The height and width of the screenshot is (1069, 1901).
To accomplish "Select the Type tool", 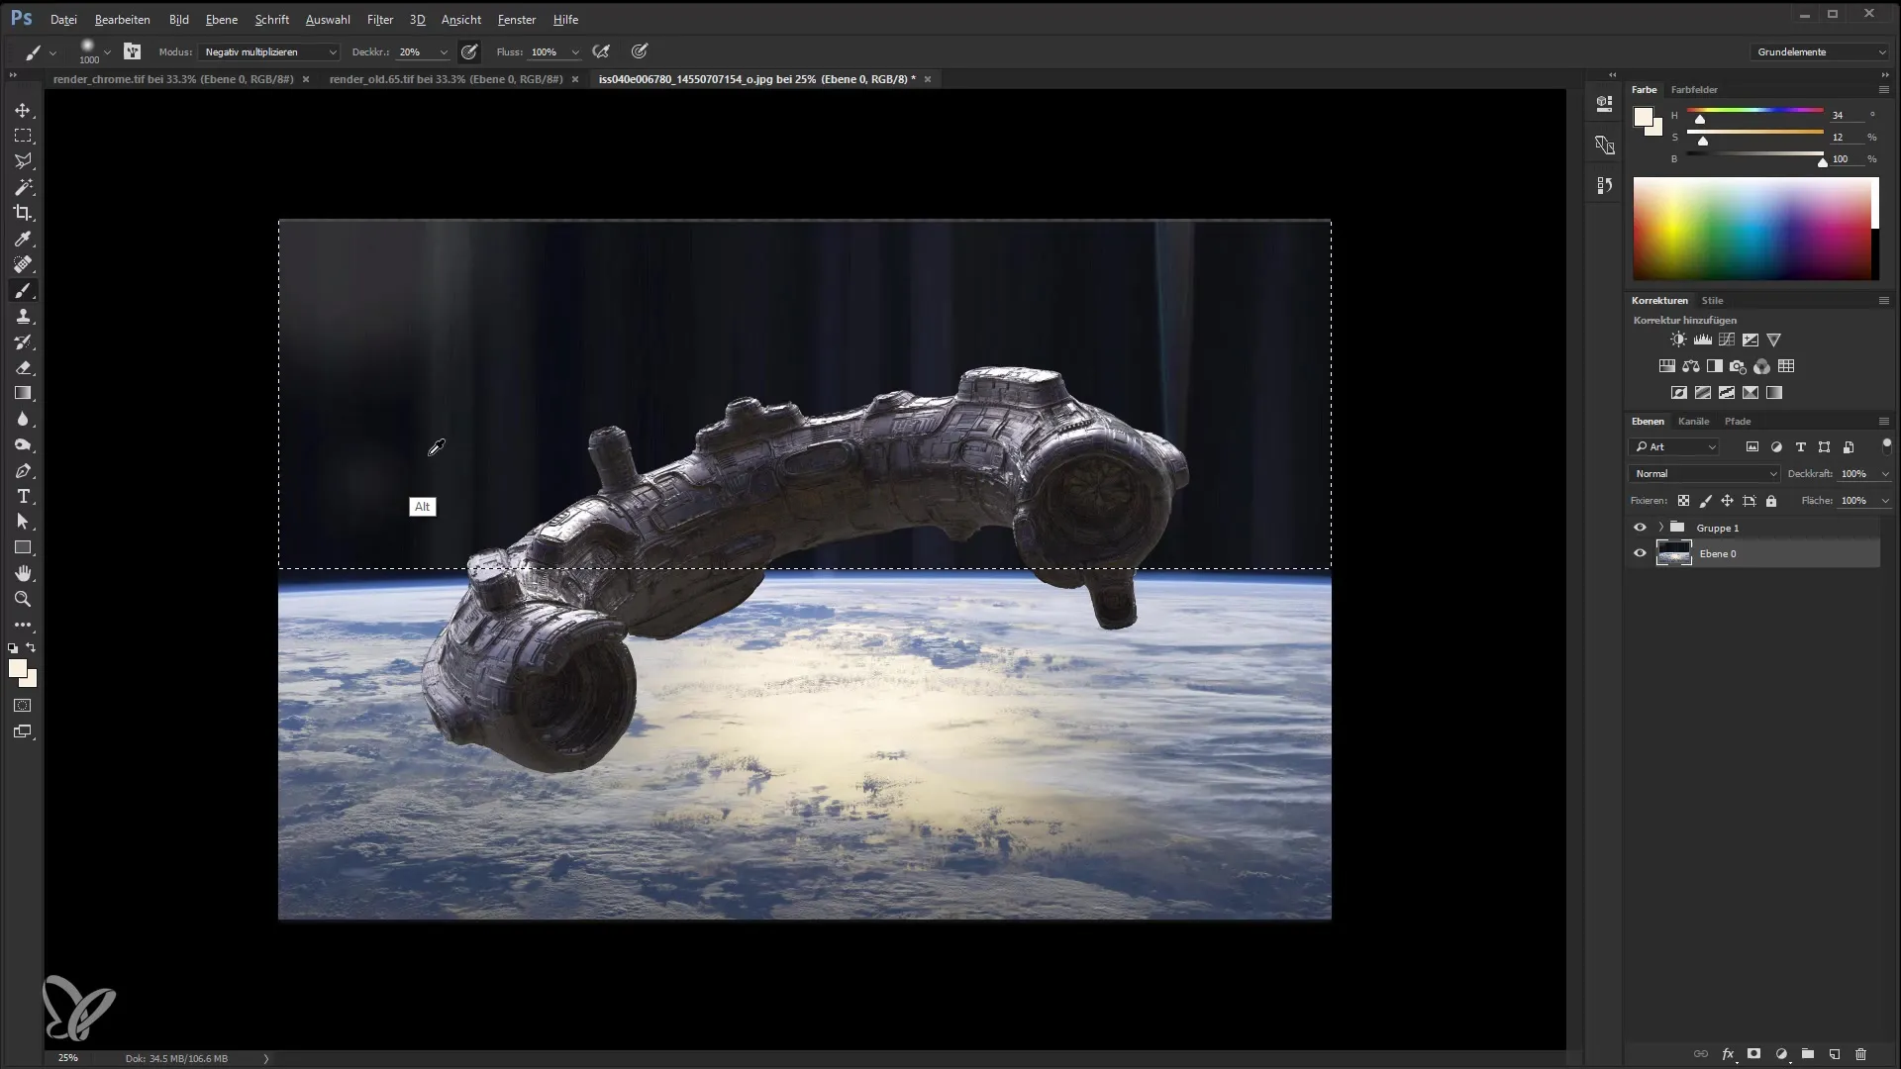I will coord(23,496).
